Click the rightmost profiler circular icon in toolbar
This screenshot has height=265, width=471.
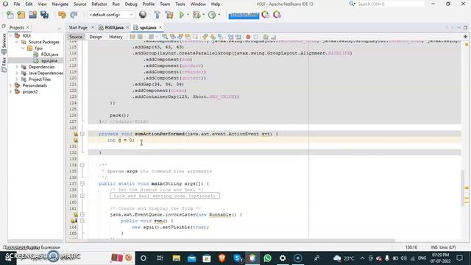click(x=277, y=15)
